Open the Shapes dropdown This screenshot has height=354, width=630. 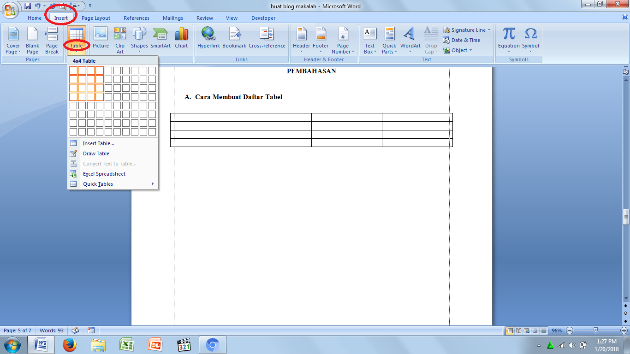coord(139,39)
